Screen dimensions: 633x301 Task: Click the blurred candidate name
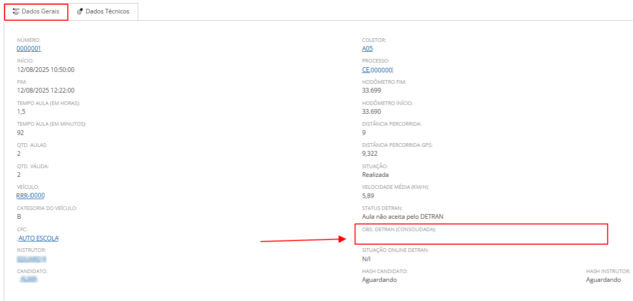30,279
